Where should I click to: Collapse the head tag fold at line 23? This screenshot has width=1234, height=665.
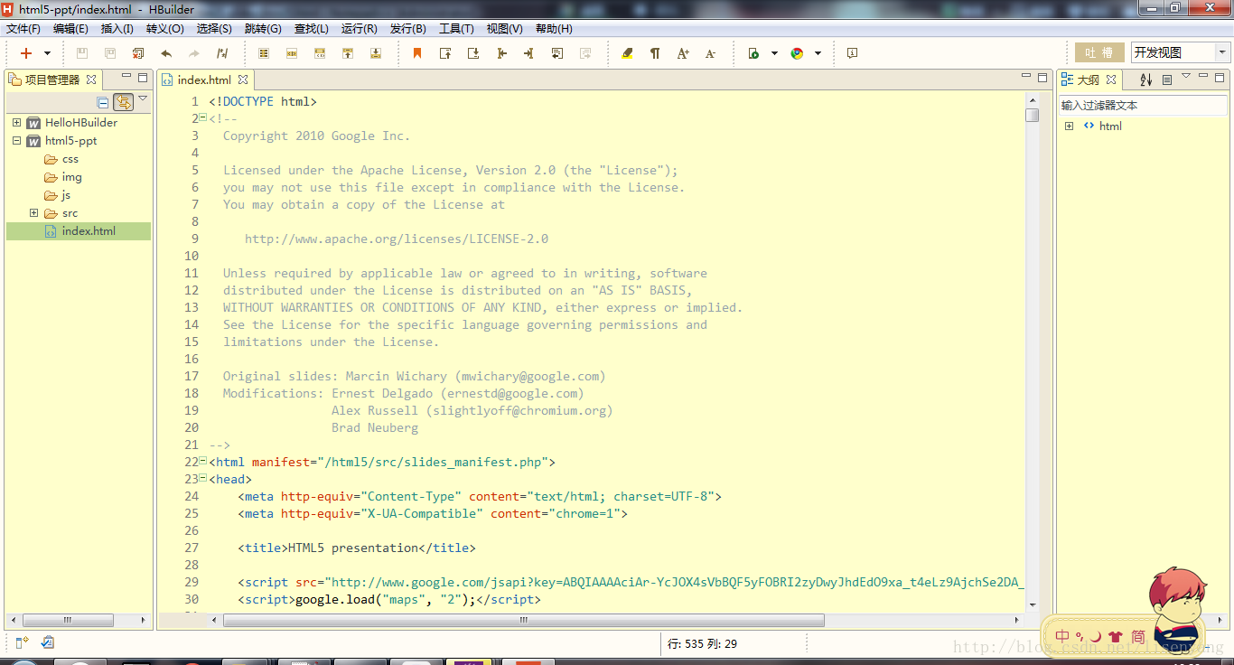(x=203, y=478)
